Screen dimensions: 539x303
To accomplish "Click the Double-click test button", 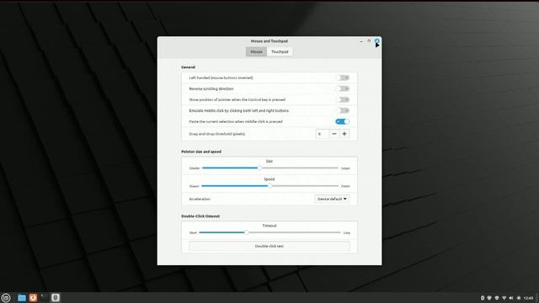I will pyautogui.click(x=269, y=246).
